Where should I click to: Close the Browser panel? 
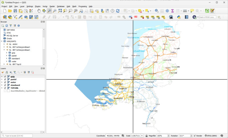44,22
